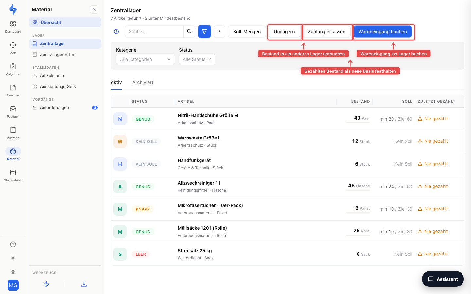Click the download tool under Werkzeuge
Image resolution: width=471 pixels, height=294 pixels.
click(84, 284)
